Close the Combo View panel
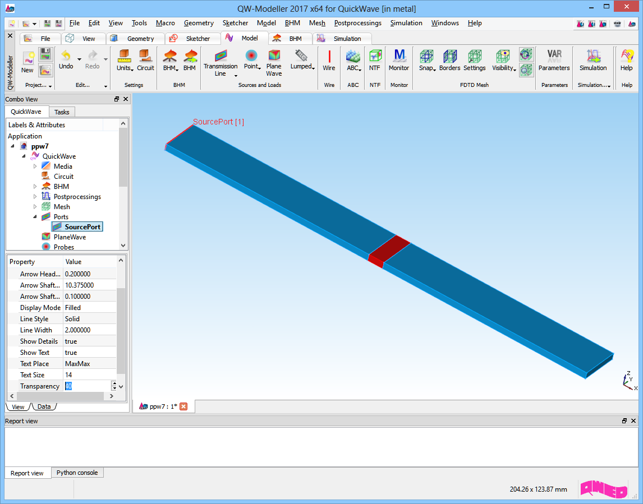643x504 pixels. click(126, 99)
